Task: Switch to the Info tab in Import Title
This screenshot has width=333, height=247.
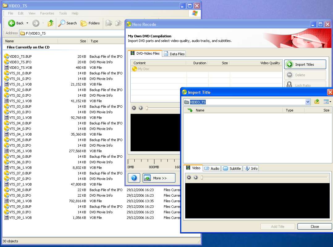Action: (x=251, y=169)
